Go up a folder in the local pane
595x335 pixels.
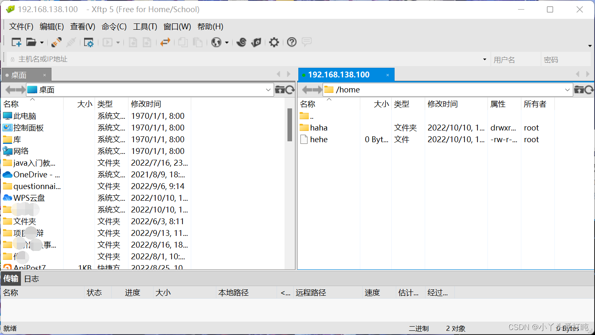click(280, 90)
